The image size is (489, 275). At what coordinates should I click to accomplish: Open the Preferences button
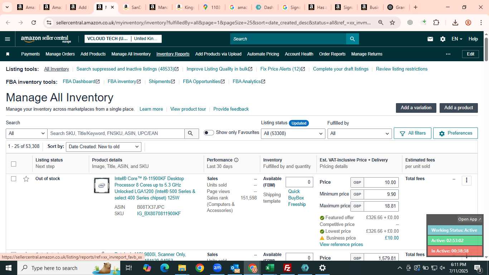pos(455,133)
